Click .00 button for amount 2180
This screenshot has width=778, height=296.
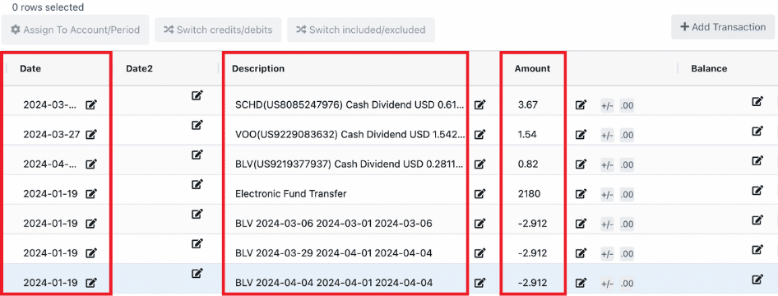coord(627,194)
